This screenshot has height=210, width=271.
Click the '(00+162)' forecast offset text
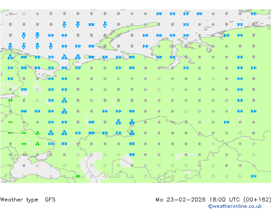(x=257, y=200)
